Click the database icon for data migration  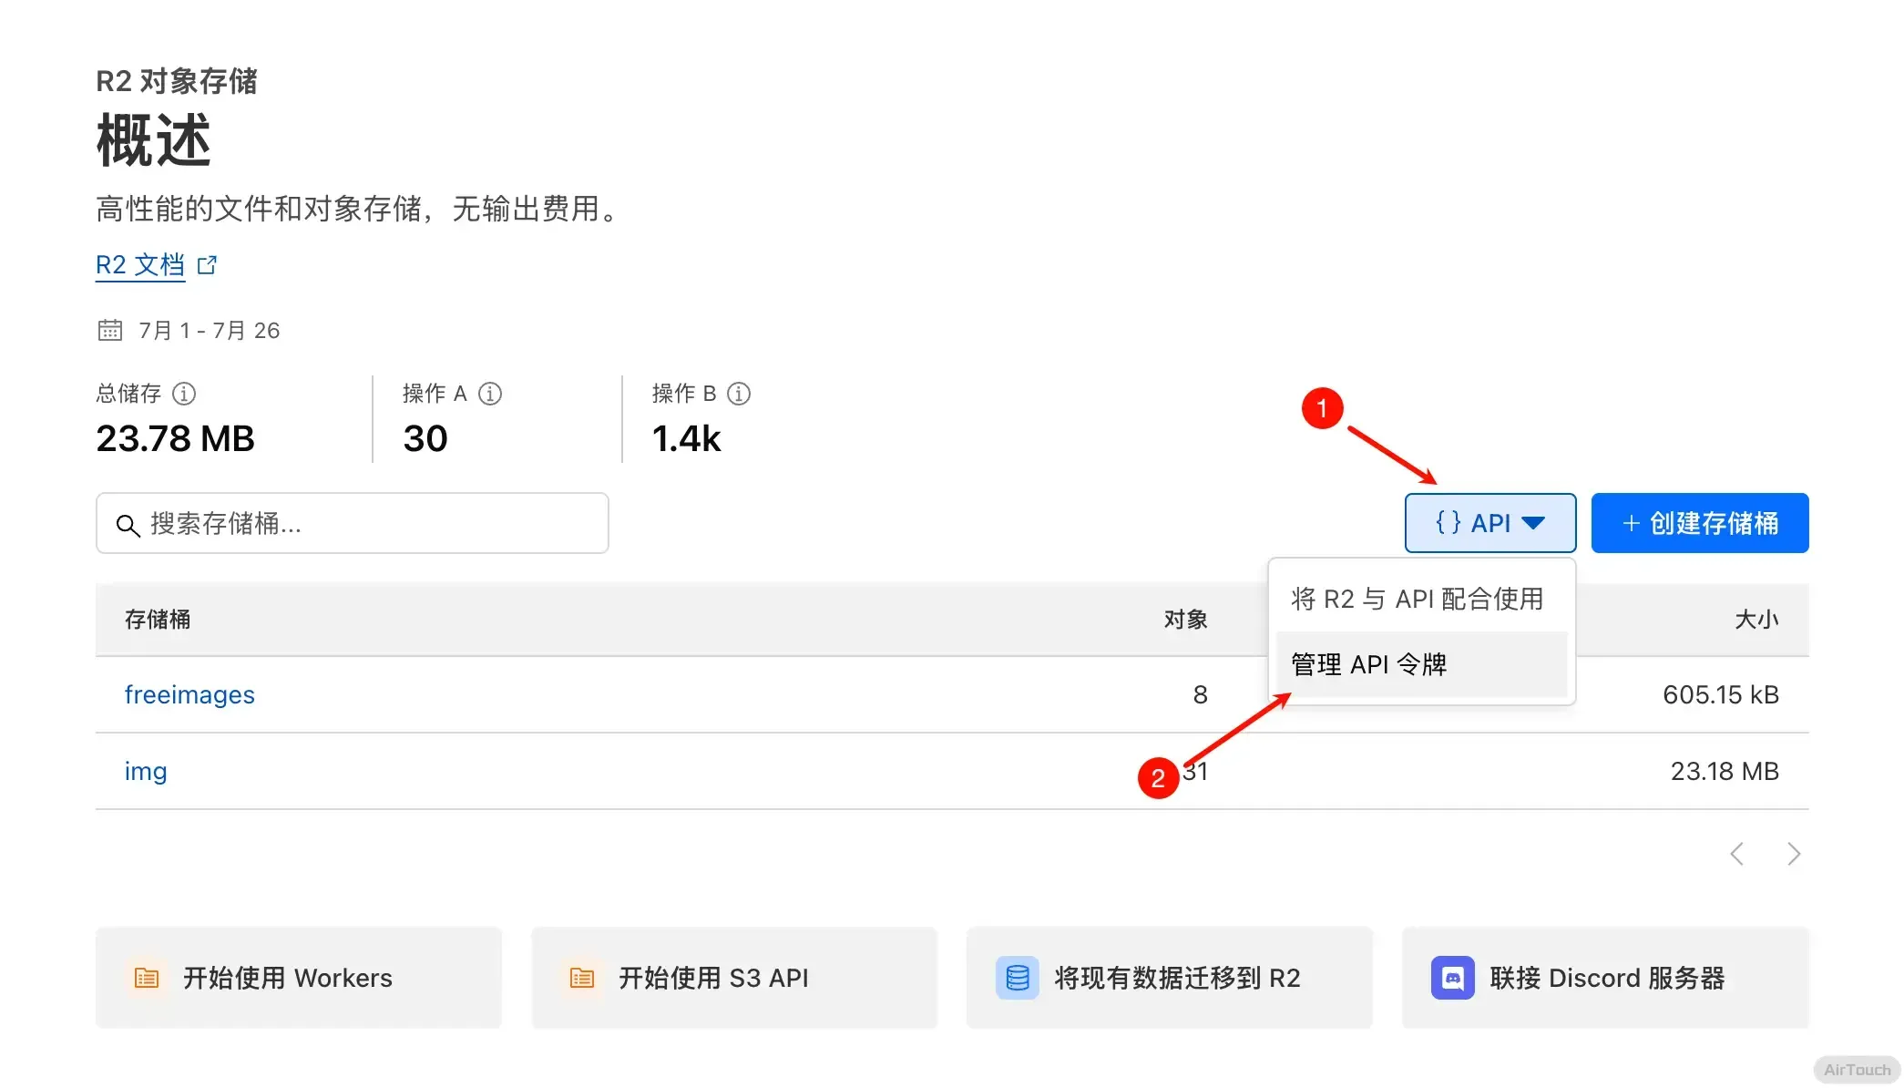point(1017,978)
